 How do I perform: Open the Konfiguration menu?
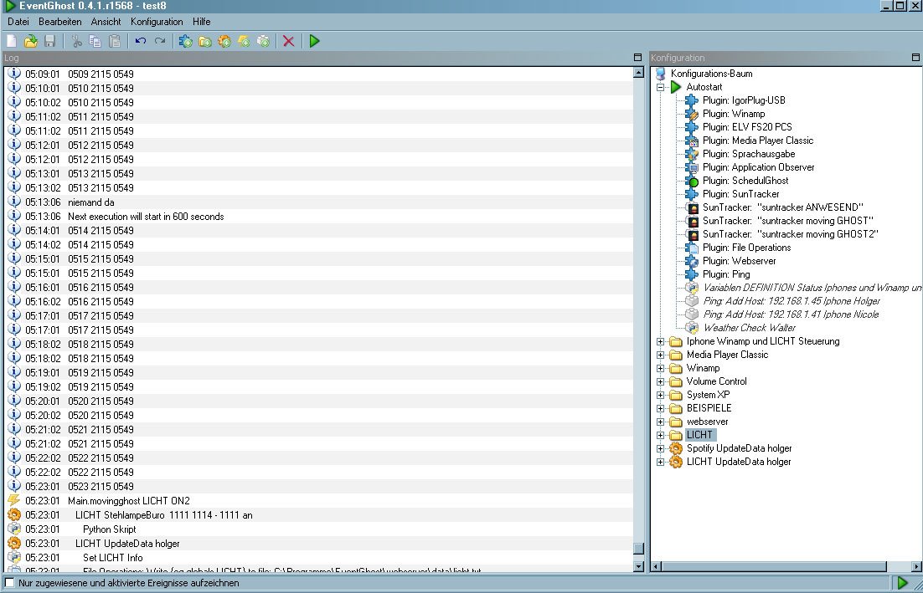pos(157,22)
